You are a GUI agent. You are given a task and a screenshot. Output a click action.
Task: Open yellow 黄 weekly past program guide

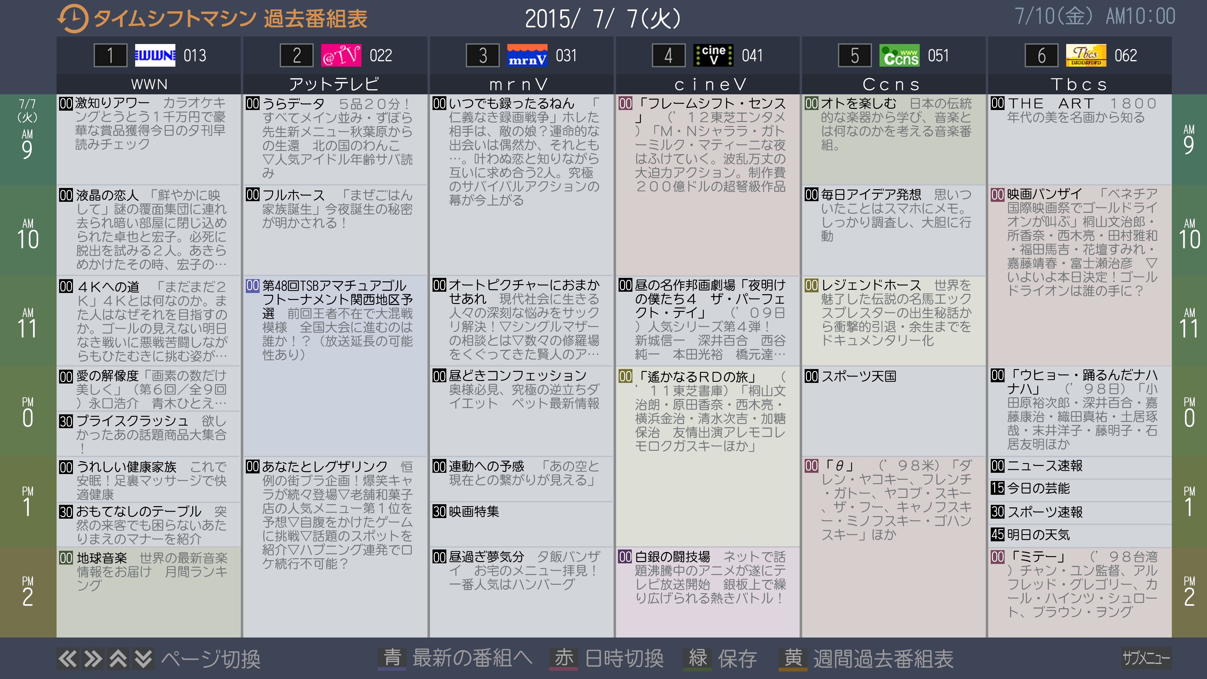coord(793,658)
